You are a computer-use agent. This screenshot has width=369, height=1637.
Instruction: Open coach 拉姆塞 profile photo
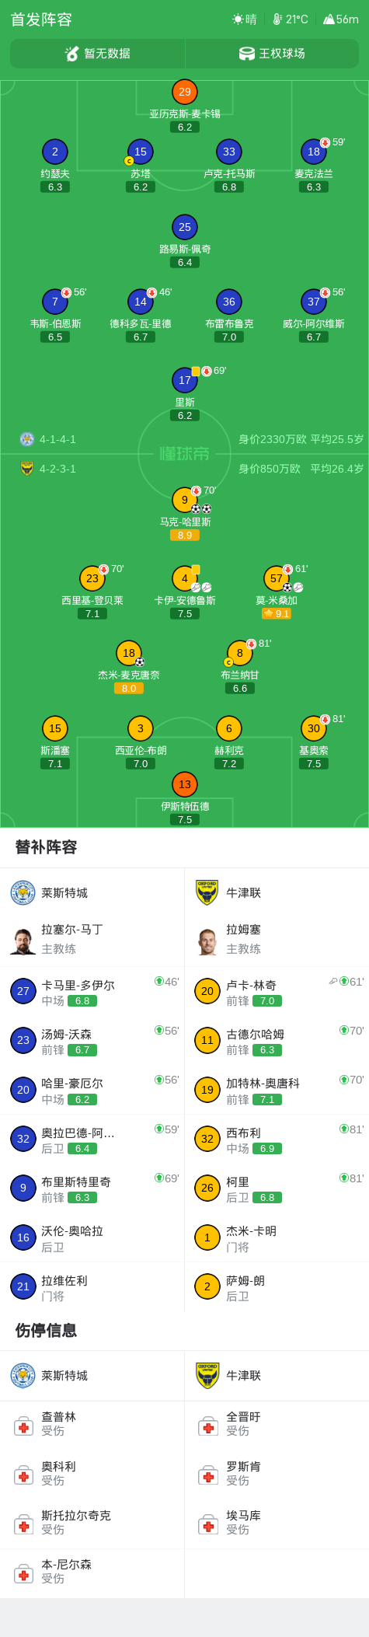click(207, 940)
